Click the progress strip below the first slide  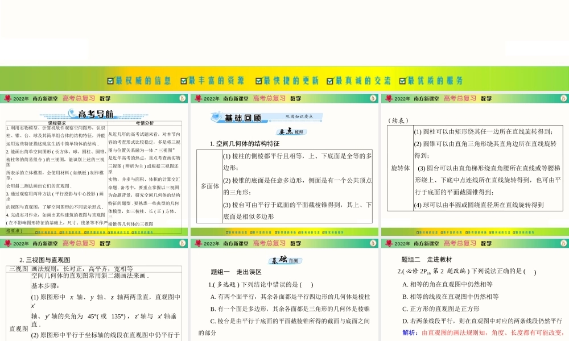pos(94,232)
